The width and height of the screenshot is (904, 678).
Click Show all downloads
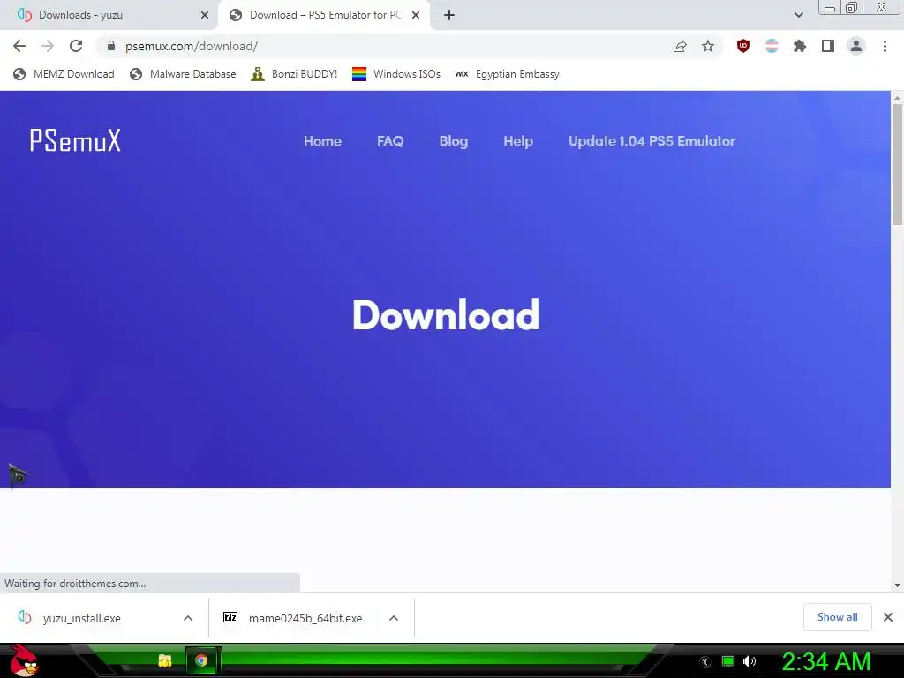(x=837, y=617)
